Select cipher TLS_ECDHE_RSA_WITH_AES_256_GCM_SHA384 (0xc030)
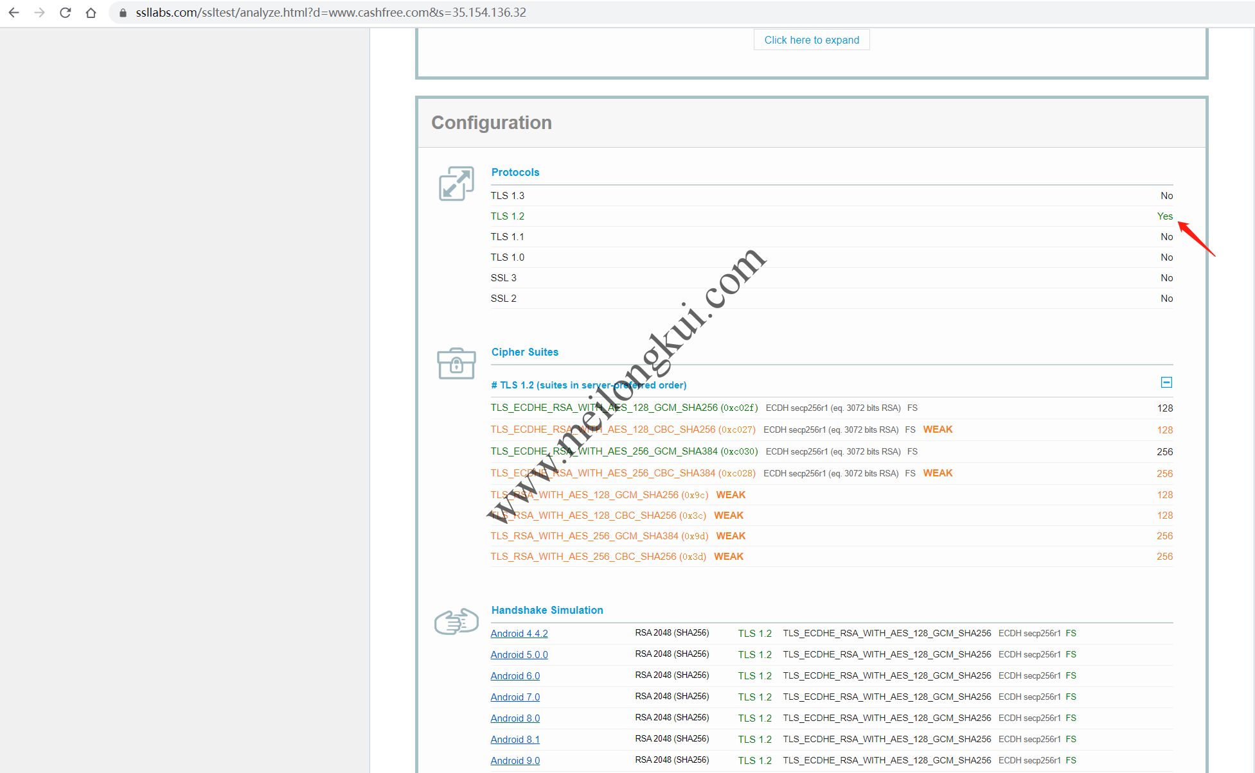 [625, 451]
